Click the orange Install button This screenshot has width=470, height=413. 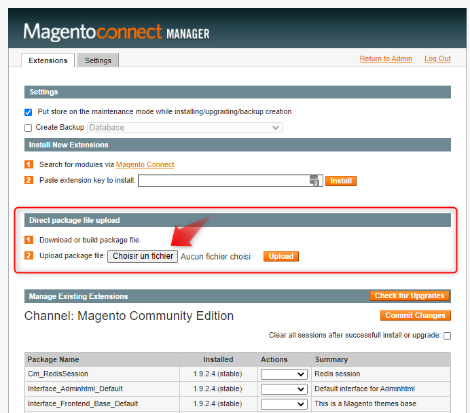(341, 181)
